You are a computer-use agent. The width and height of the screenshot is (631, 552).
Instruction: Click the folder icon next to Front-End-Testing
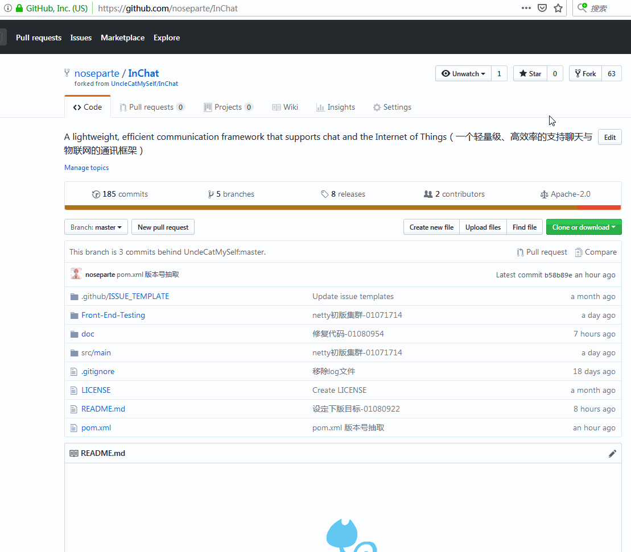[74, 315]
